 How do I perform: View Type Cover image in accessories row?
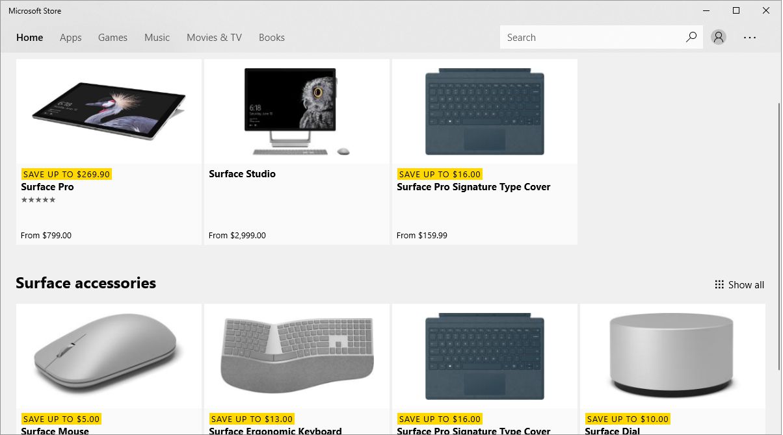484,356
